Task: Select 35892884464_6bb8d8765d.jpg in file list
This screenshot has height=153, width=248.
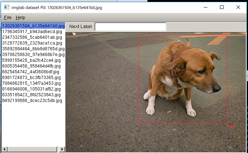Action: 33,49
